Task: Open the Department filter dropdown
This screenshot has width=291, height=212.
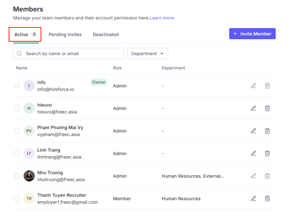Action: click(148, 53)
